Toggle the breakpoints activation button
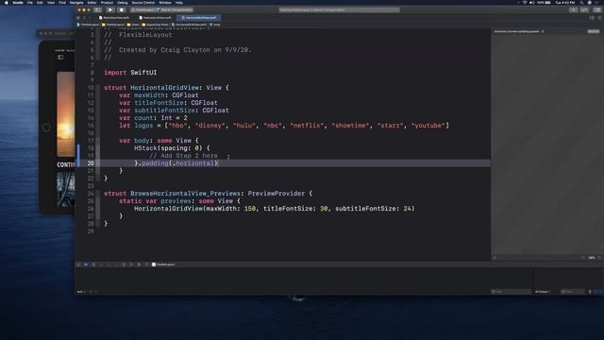 tap(86, 264)
